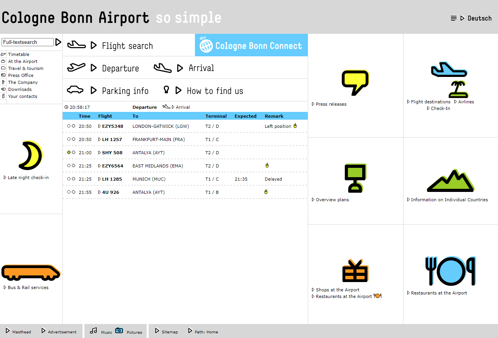Viewport: 498px width, 338px height.
Task: Click status circles for flight EZY6564
Action: (71, 166)
